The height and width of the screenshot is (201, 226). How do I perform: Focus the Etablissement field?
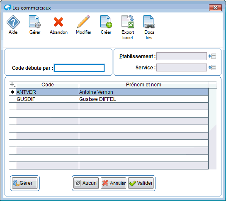coord(182,56)
